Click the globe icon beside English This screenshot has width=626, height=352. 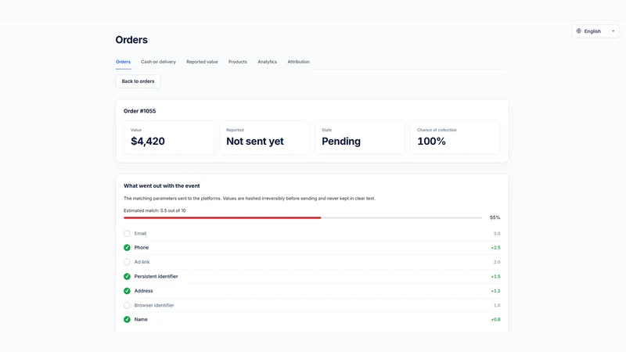point(578,31)
